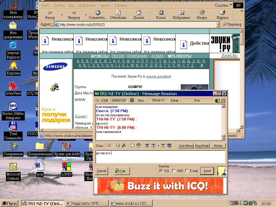Open the КОМПАНИИ section link
This screenshot has width=276, height=207.
pyautogui.click(x=137, y=56)
